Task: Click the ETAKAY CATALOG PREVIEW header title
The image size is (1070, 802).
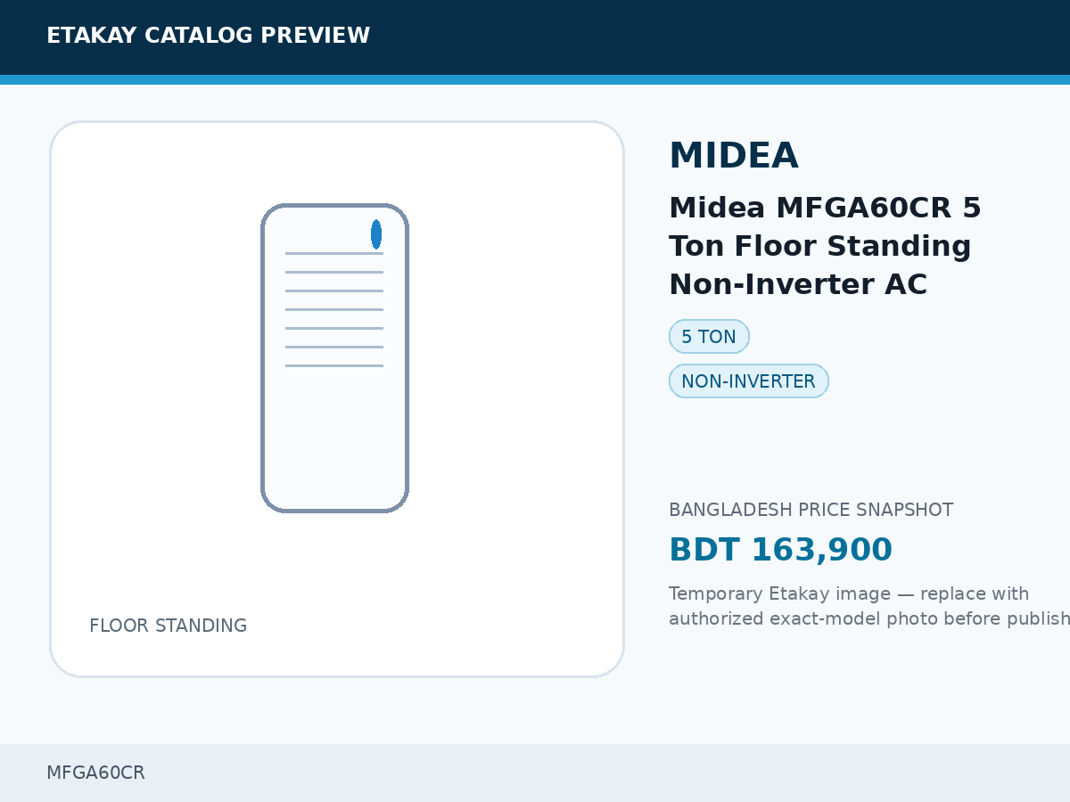Action: (x=208, y=36)
